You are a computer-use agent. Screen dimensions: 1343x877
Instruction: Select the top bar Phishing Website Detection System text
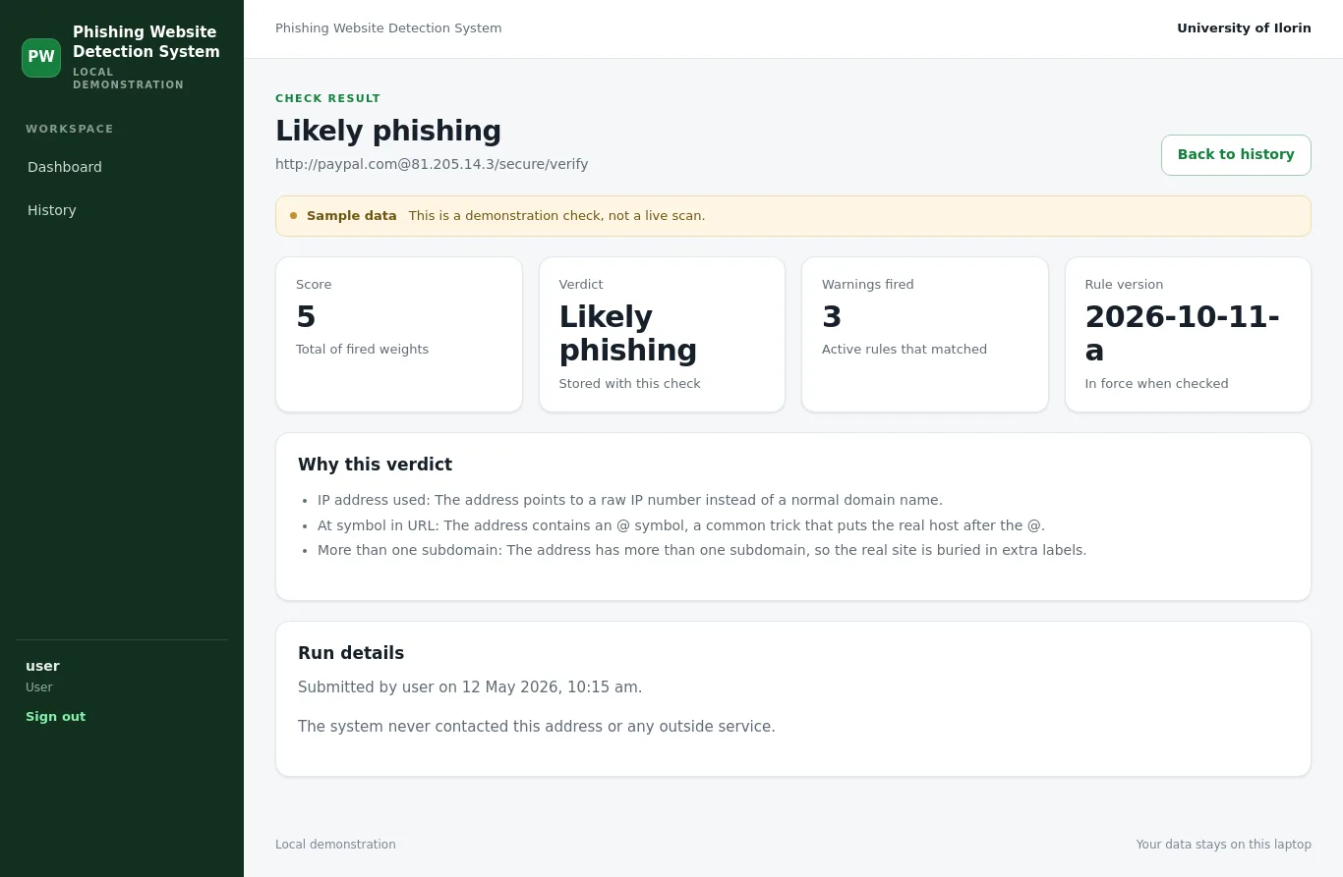[x=388, y=28]
